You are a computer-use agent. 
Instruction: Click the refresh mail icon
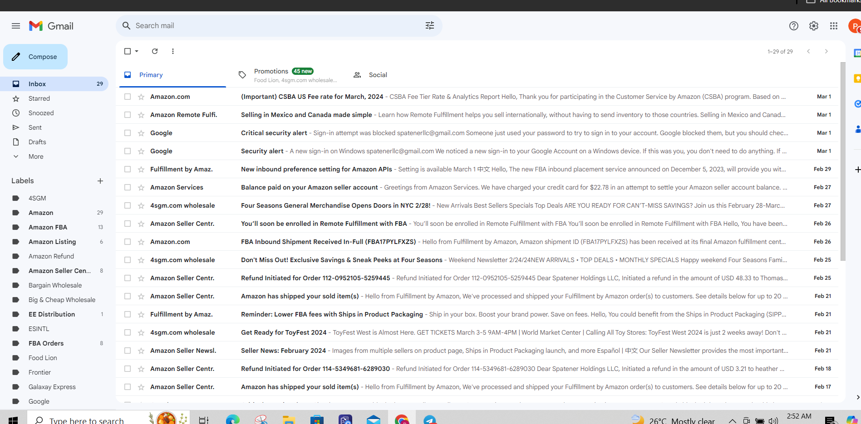tap(155, 51)
